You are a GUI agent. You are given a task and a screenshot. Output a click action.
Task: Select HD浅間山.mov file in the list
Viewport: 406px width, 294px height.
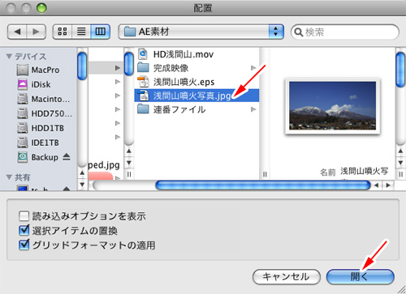[x=197, y=54]
